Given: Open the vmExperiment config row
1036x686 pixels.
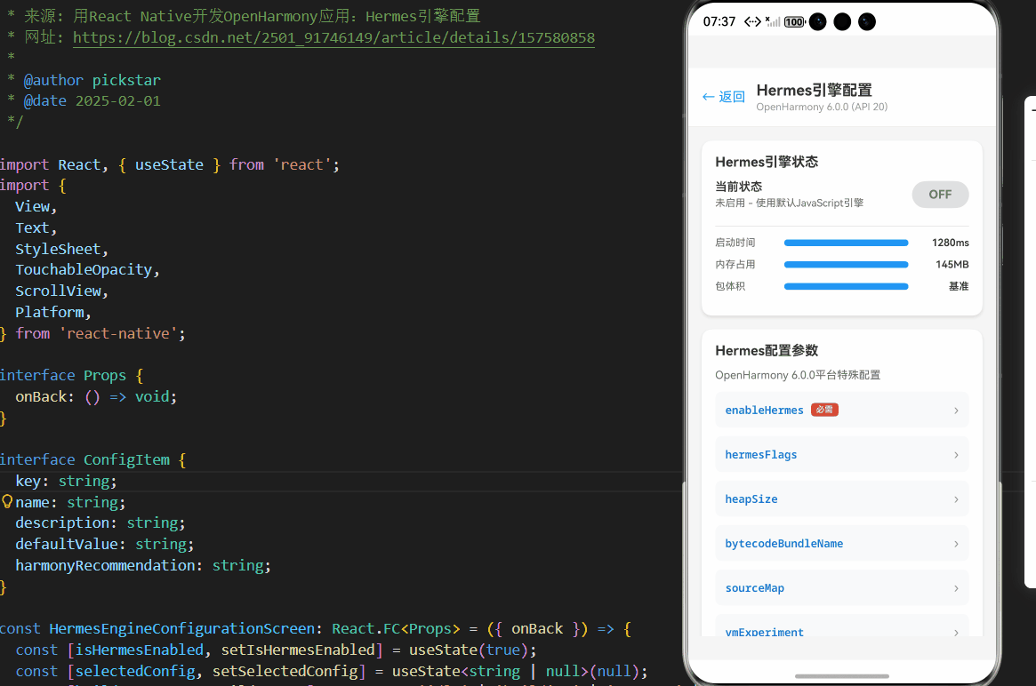Looking at the screenshot, I should tap(842, 626).
